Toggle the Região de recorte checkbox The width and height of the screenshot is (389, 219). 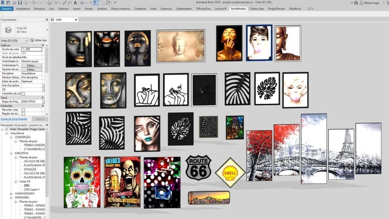pyautogui.click(x=23, y=114)
